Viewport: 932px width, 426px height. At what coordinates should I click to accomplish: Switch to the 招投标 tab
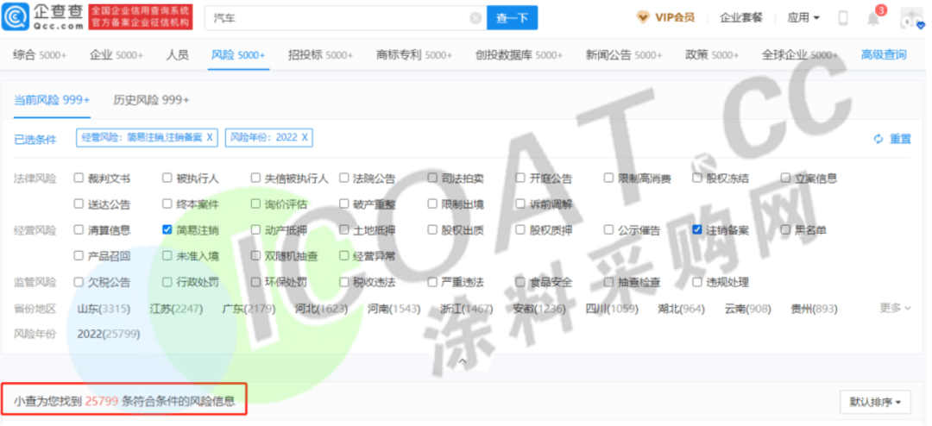(x=320, y=55)
